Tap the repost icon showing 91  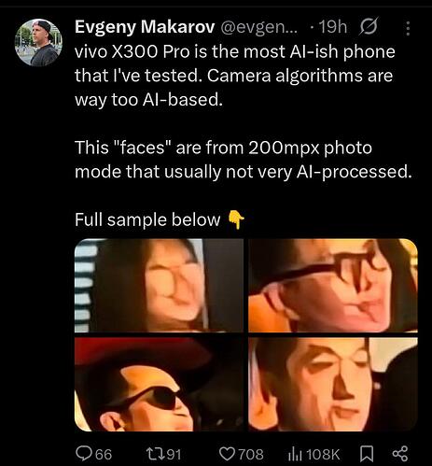[155, 454]
